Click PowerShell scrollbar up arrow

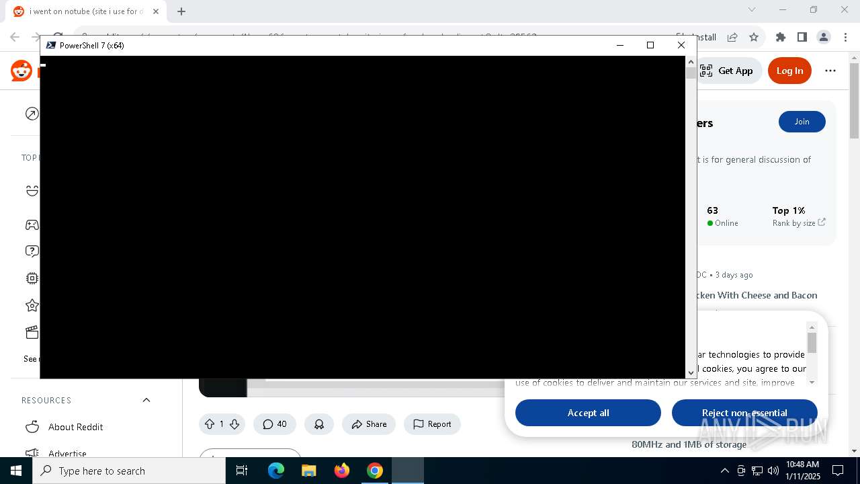pos(691,62)
